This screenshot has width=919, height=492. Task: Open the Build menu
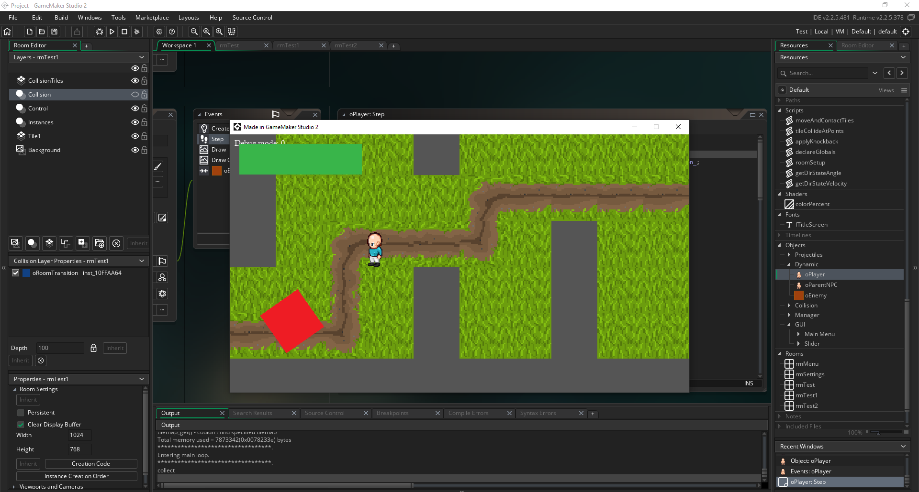pyautogui.click(x=61, y=18)
